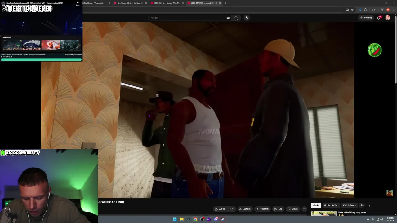Screen dimensions: 397x223
Task: Open third More videos thumbnail with white cap
Action: pos(51,45)
